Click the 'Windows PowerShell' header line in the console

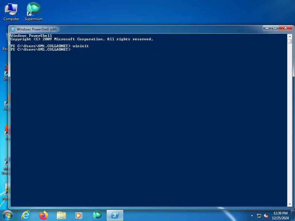(x=31, y=35)
